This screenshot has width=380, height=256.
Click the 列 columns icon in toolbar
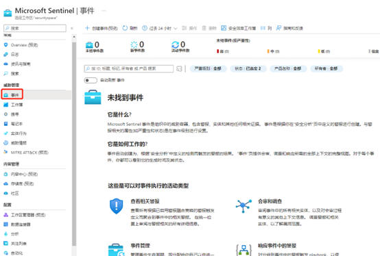pos(263,28)
